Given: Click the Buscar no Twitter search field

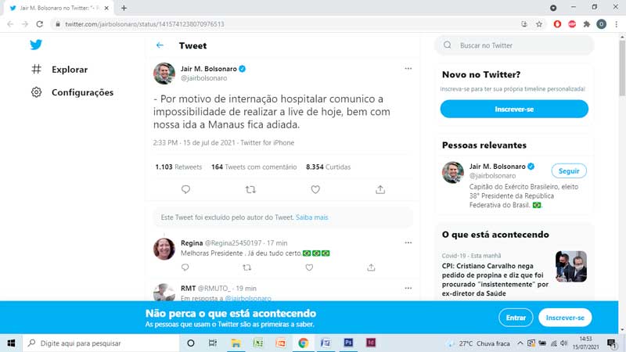Looking at the screenshot, I should tap(514, 45).
